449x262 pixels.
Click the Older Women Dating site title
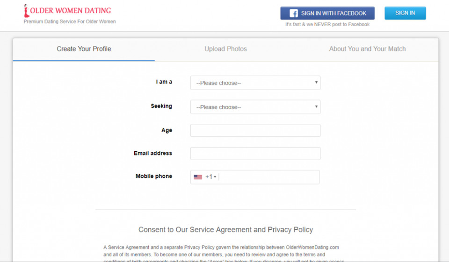coord(71,10)
